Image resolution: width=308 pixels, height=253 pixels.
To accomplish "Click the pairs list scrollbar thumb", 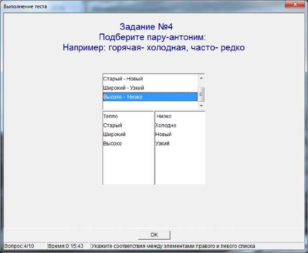I will tap(201, 94).
